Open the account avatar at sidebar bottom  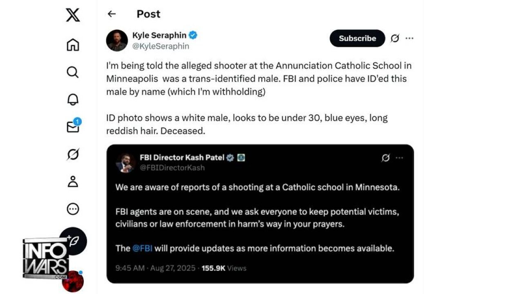73,282
